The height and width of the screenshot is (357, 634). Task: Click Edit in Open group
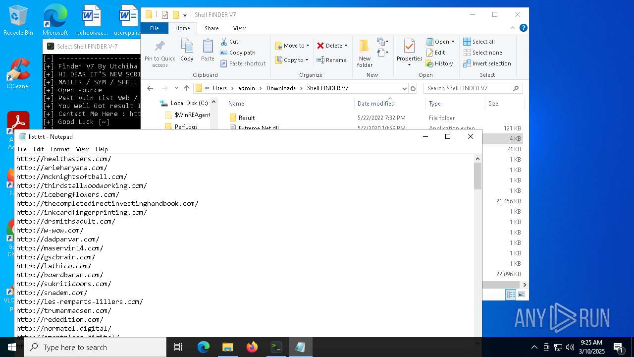(x=435, y=53)
